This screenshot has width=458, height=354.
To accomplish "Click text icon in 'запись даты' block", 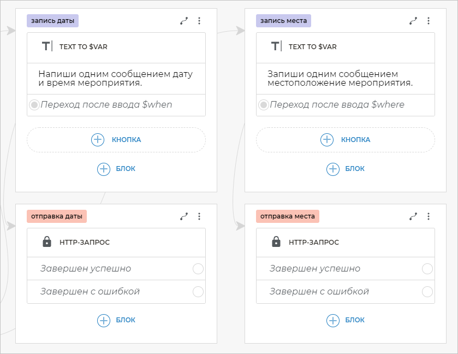I will [47, 46].
